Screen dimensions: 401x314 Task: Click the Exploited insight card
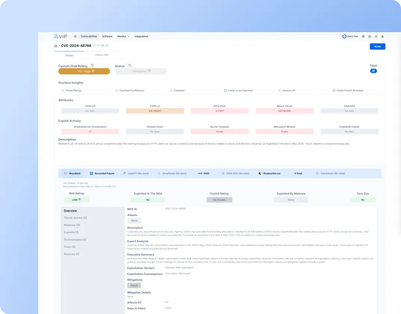tap(193, 90)
